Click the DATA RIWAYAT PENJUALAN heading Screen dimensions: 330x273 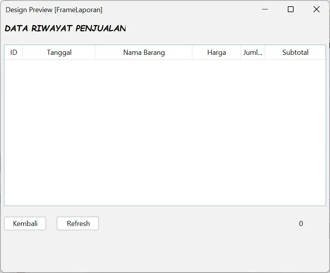(65, 29)
